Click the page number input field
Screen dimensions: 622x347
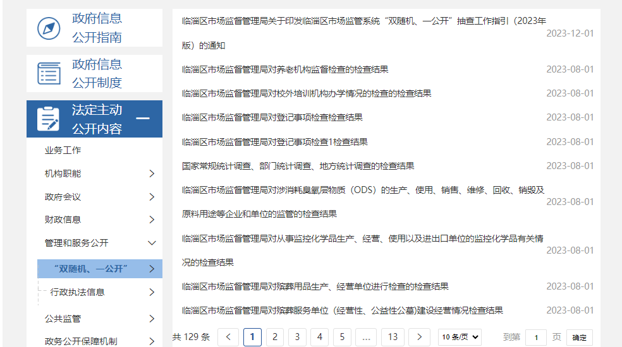pos(535,338)
